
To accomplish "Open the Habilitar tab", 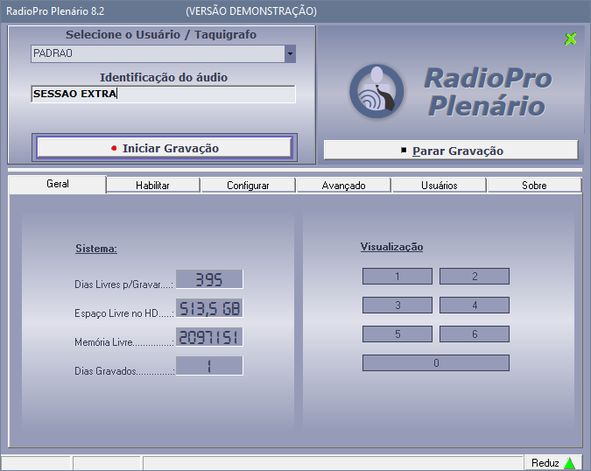I will pos(152,186).
